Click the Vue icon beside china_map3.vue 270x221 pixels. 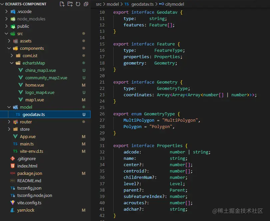click(x=21, y=70)
